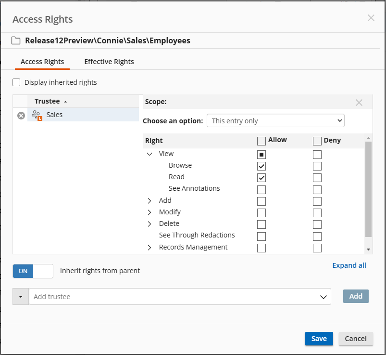Close the Scope panel with X

(359, 103)
